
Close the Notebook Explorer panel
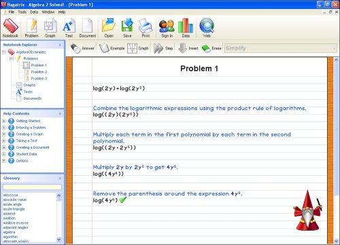click(60, 45)
